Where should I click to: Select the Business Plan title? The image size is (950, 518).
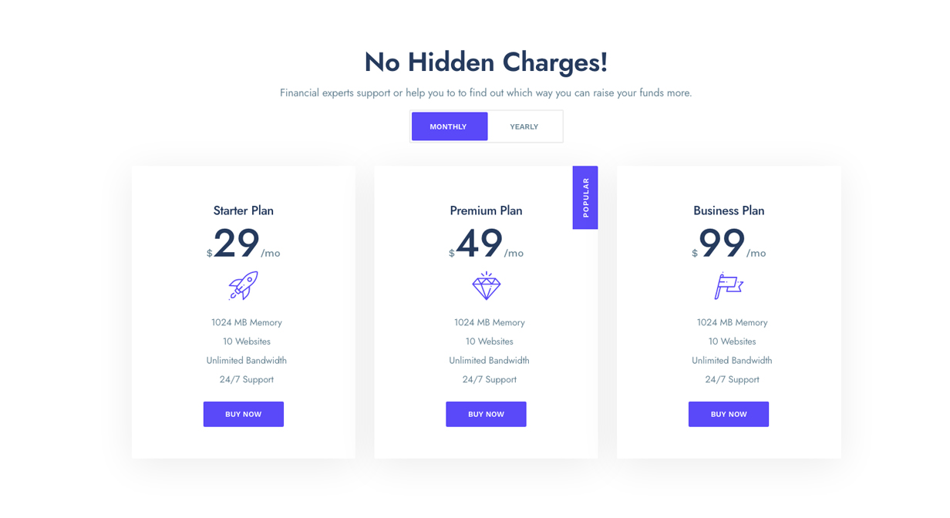(x=729, y=210)
